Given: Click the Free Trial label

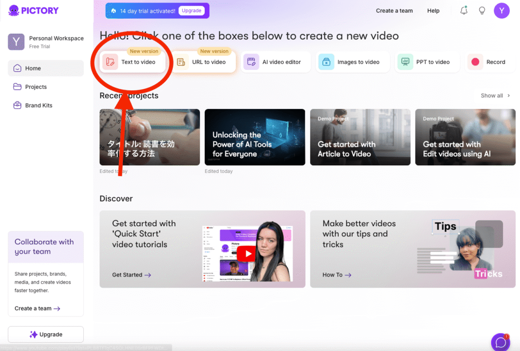Looking at the screenshot, I should [40, 46].
